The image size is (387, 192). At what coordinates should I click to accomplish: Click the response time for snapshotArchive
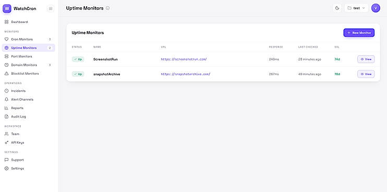[x=274, y=74]
